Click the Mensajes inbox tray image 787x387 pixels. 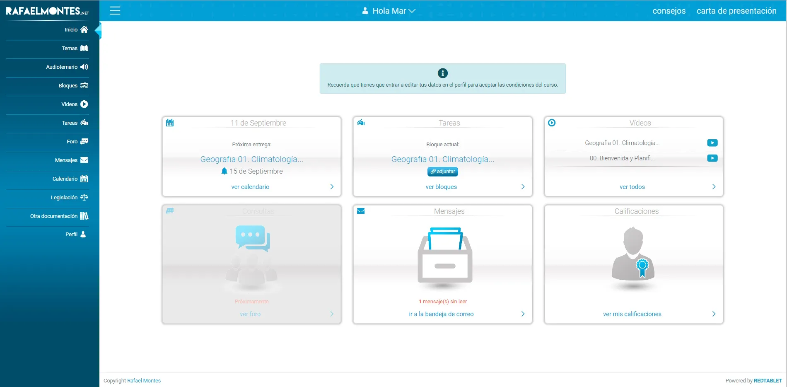point(445,256)
